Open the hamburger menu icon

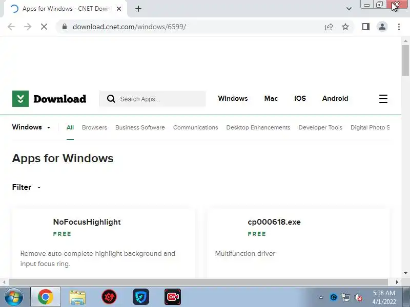click(383, 99)
